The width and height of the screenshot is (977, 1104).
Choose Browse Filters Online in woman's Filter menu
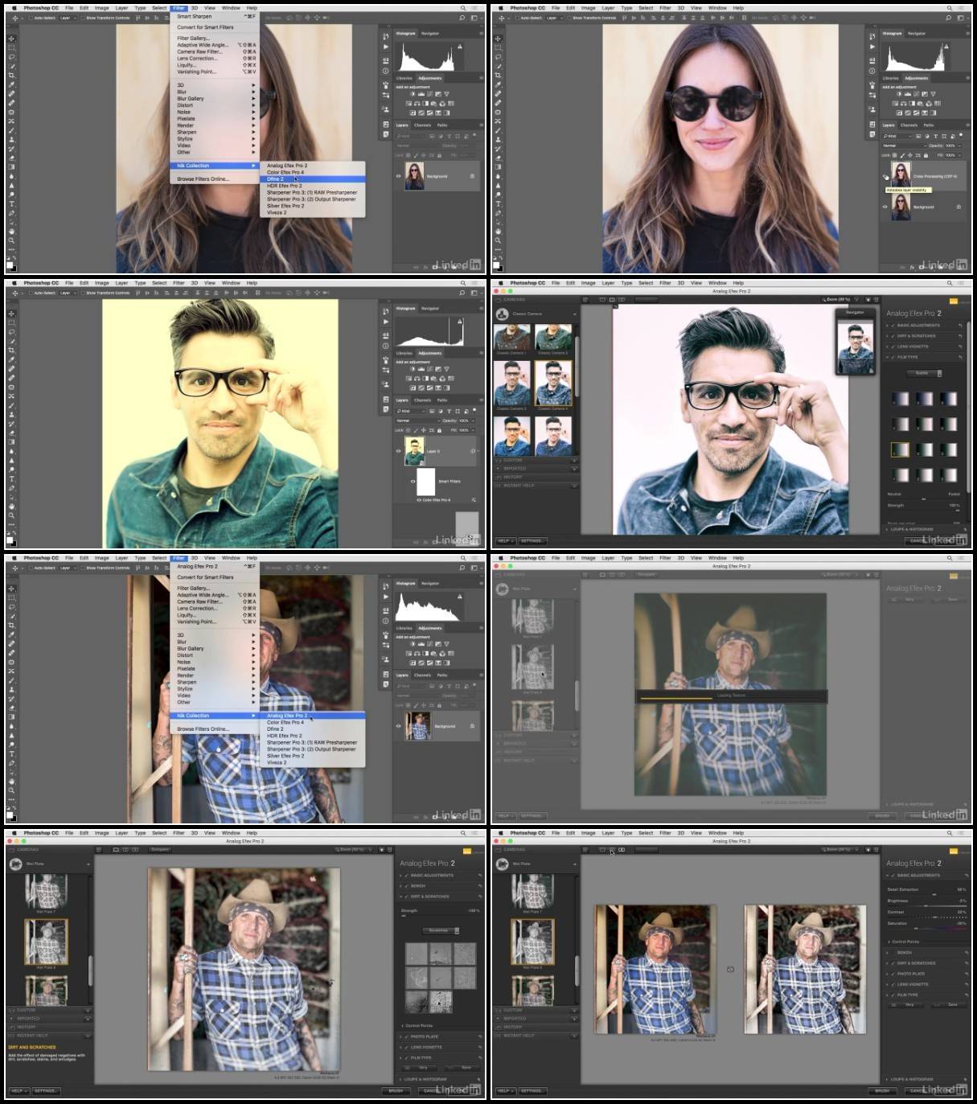203,179
